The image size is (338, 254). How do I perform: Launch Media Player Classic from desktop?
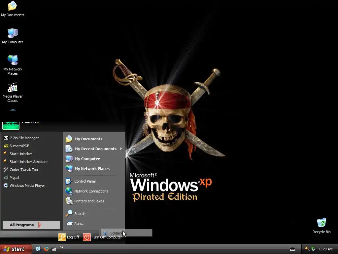[x=13, y=93]
